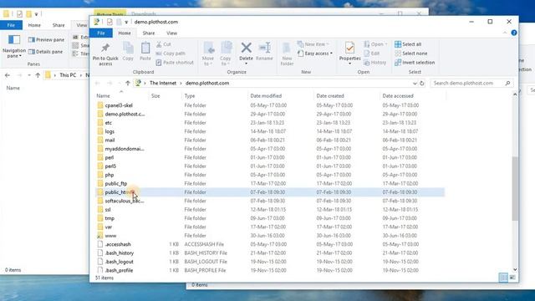Select the softaculous_bac... folder
This screenshot has height=301, width=535.
point(125,201)
